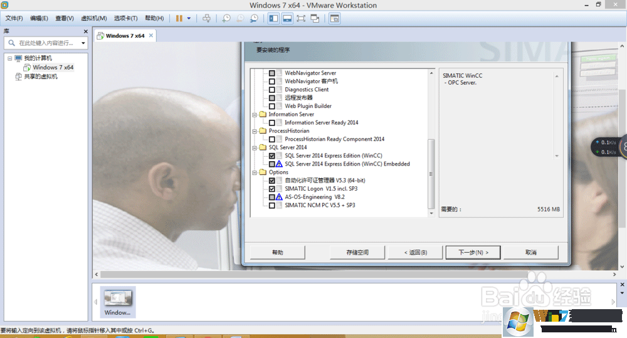Click the take snapshot icon

pyautogui.click(x=226, y=18)
